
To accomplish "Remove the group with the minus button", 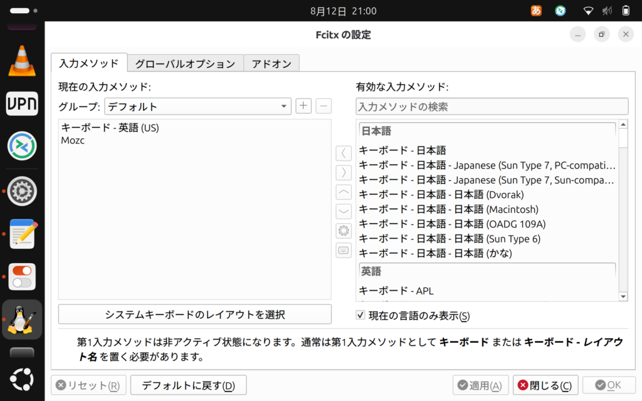I will (x=324, y=106).
